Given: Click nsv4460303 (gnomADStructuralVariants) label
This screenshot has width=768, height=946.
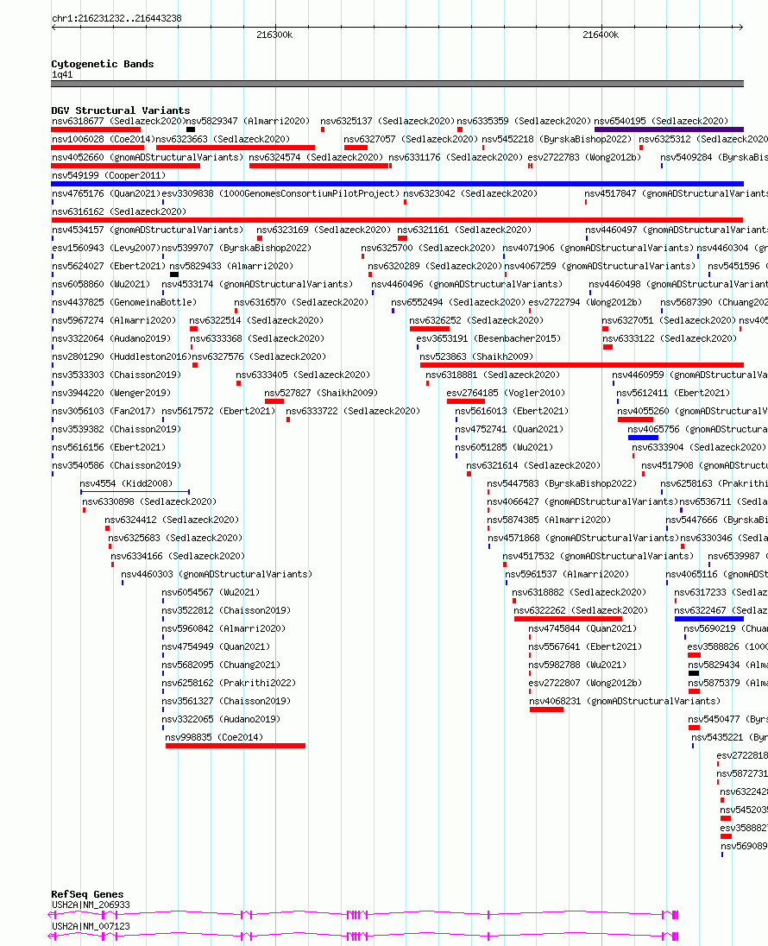Looking at the screenshot, I should pyautogui.click(x=217, y=574).
